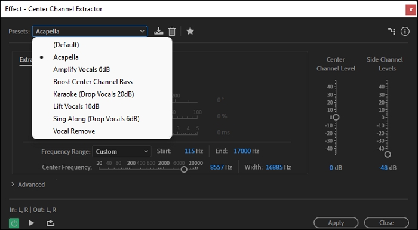
Task: Edit the End frequency value 17000
Action: tap(242, 151)
